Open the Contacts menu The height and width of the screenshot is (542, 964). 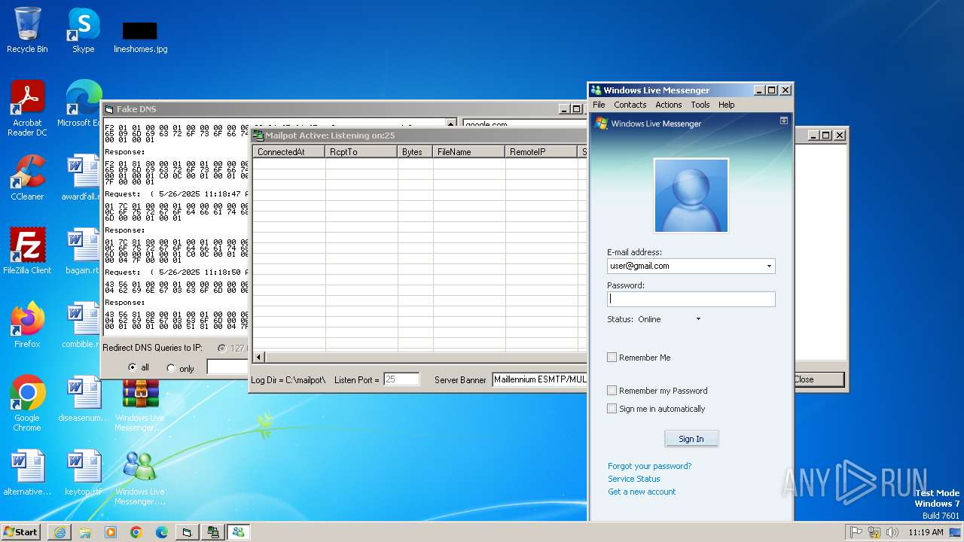point(630,105)
